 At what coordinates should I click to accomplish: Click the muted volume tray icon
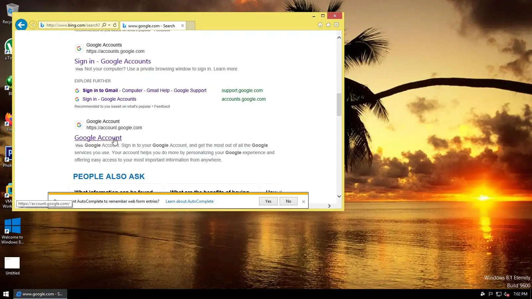point(506,294)
